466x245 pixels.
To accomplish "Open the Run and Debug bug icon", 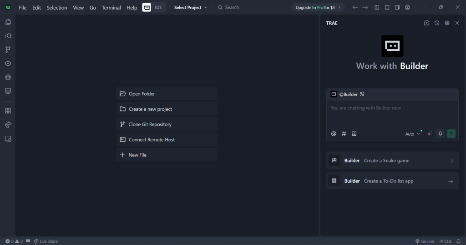I will tap(8, 77).
